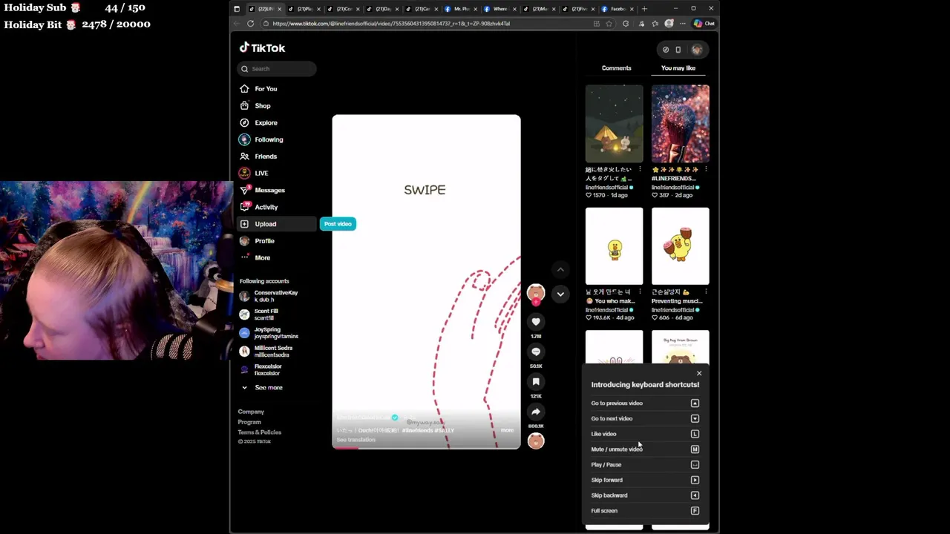Click the TikTok search field
950x534 pixels.
pos(277,68)
